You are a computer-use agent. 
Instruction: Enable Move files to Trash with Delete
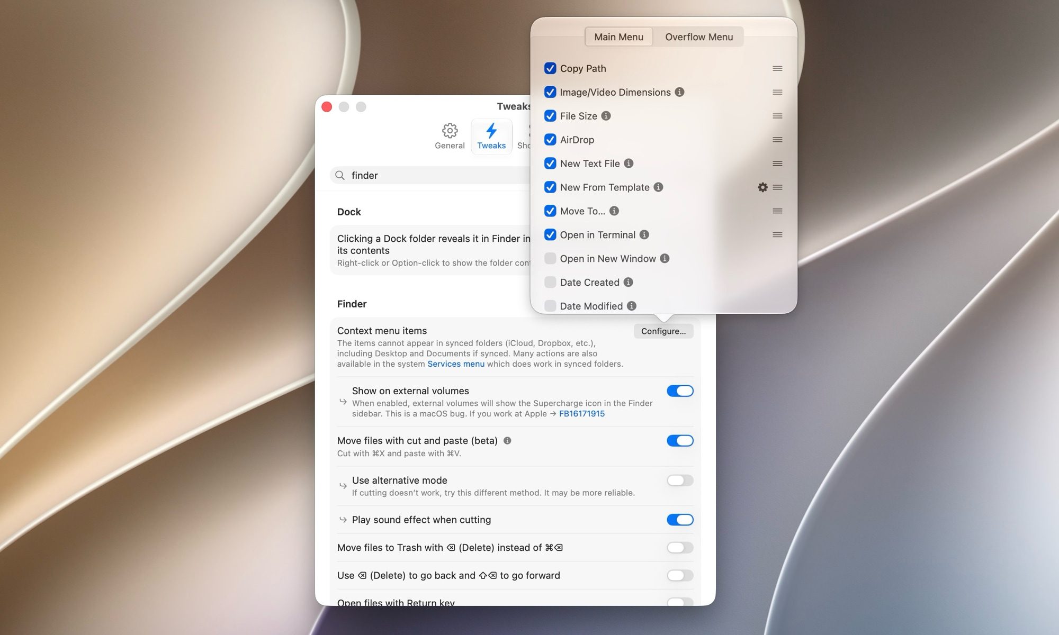[680, 548]
